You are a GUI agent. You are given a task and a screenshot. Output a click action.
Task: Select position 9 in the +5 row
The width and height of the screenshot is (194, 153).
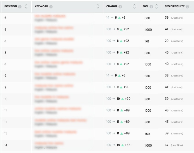(x=5, y=76)
